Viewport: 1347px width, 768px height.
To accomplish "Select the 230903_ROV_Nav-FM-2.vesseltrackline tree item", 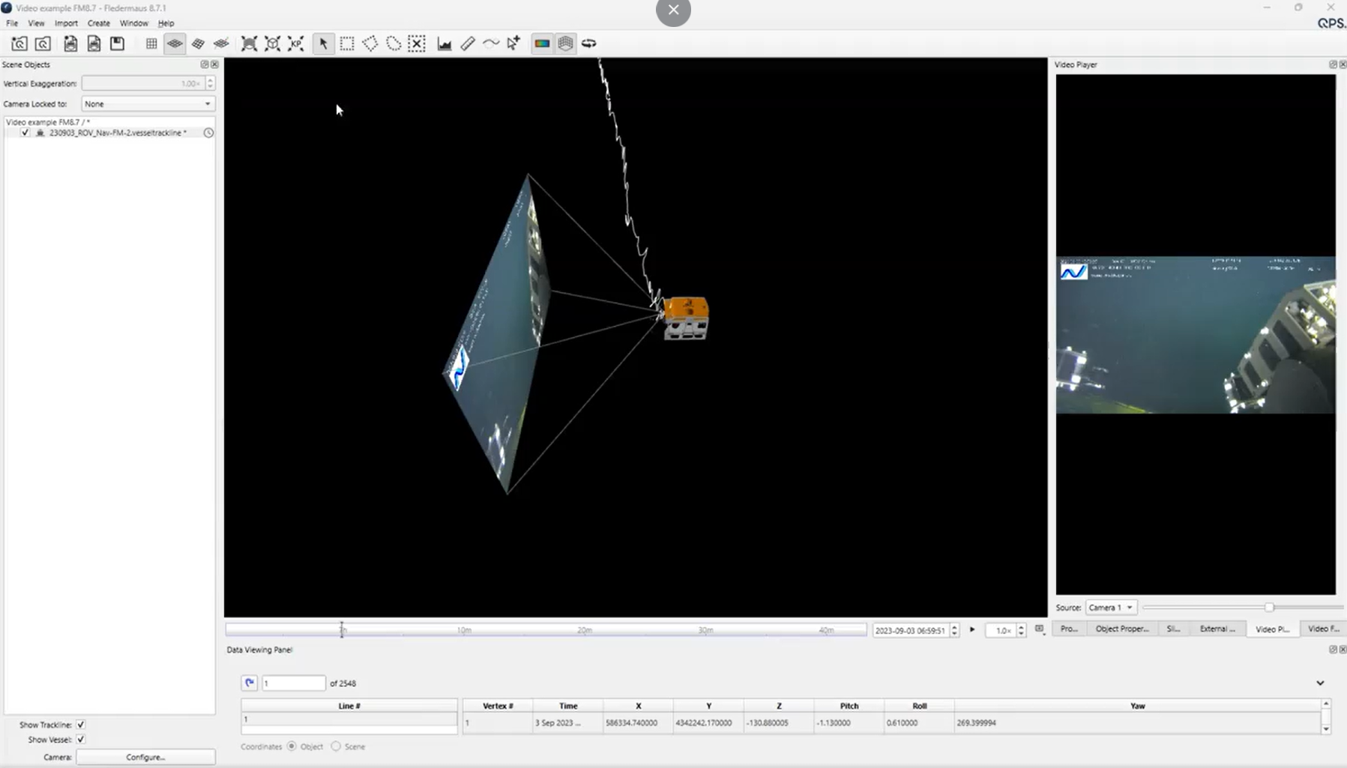I will click(118, 133).
